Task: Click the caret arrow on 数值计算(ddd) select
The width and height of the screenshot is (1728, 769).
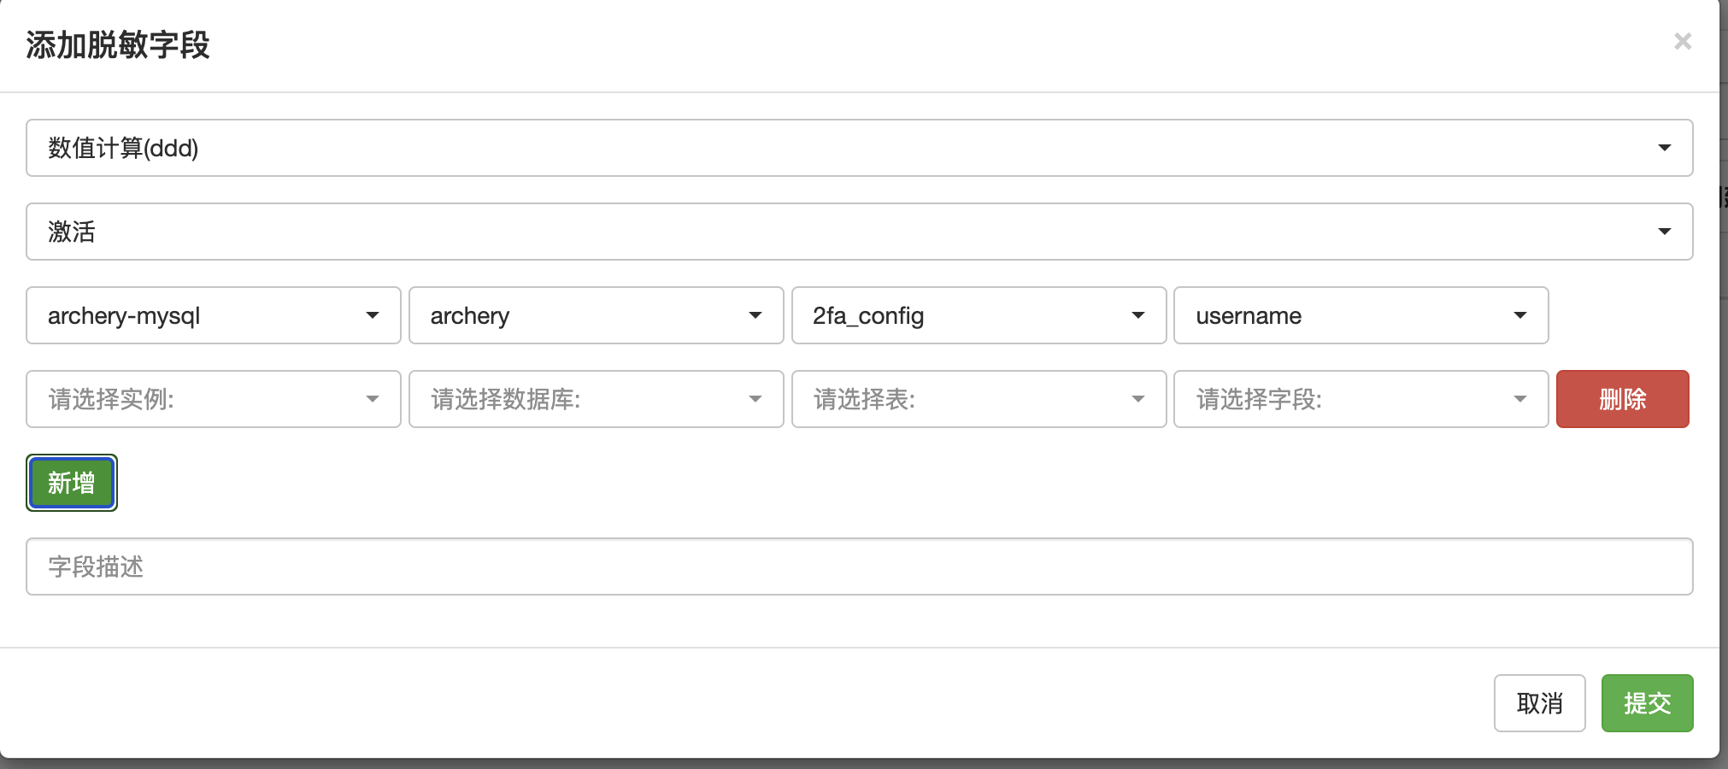Action: (x=1664, y=148)
